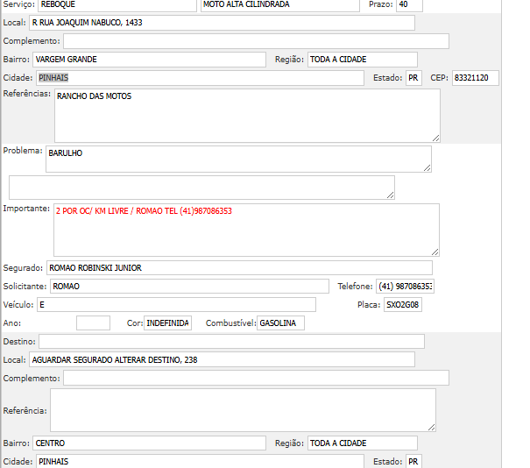The image size is (530, 468).
Task: Click the Bairro field with VARGEM GRANDE
Action: coord(148,60)
